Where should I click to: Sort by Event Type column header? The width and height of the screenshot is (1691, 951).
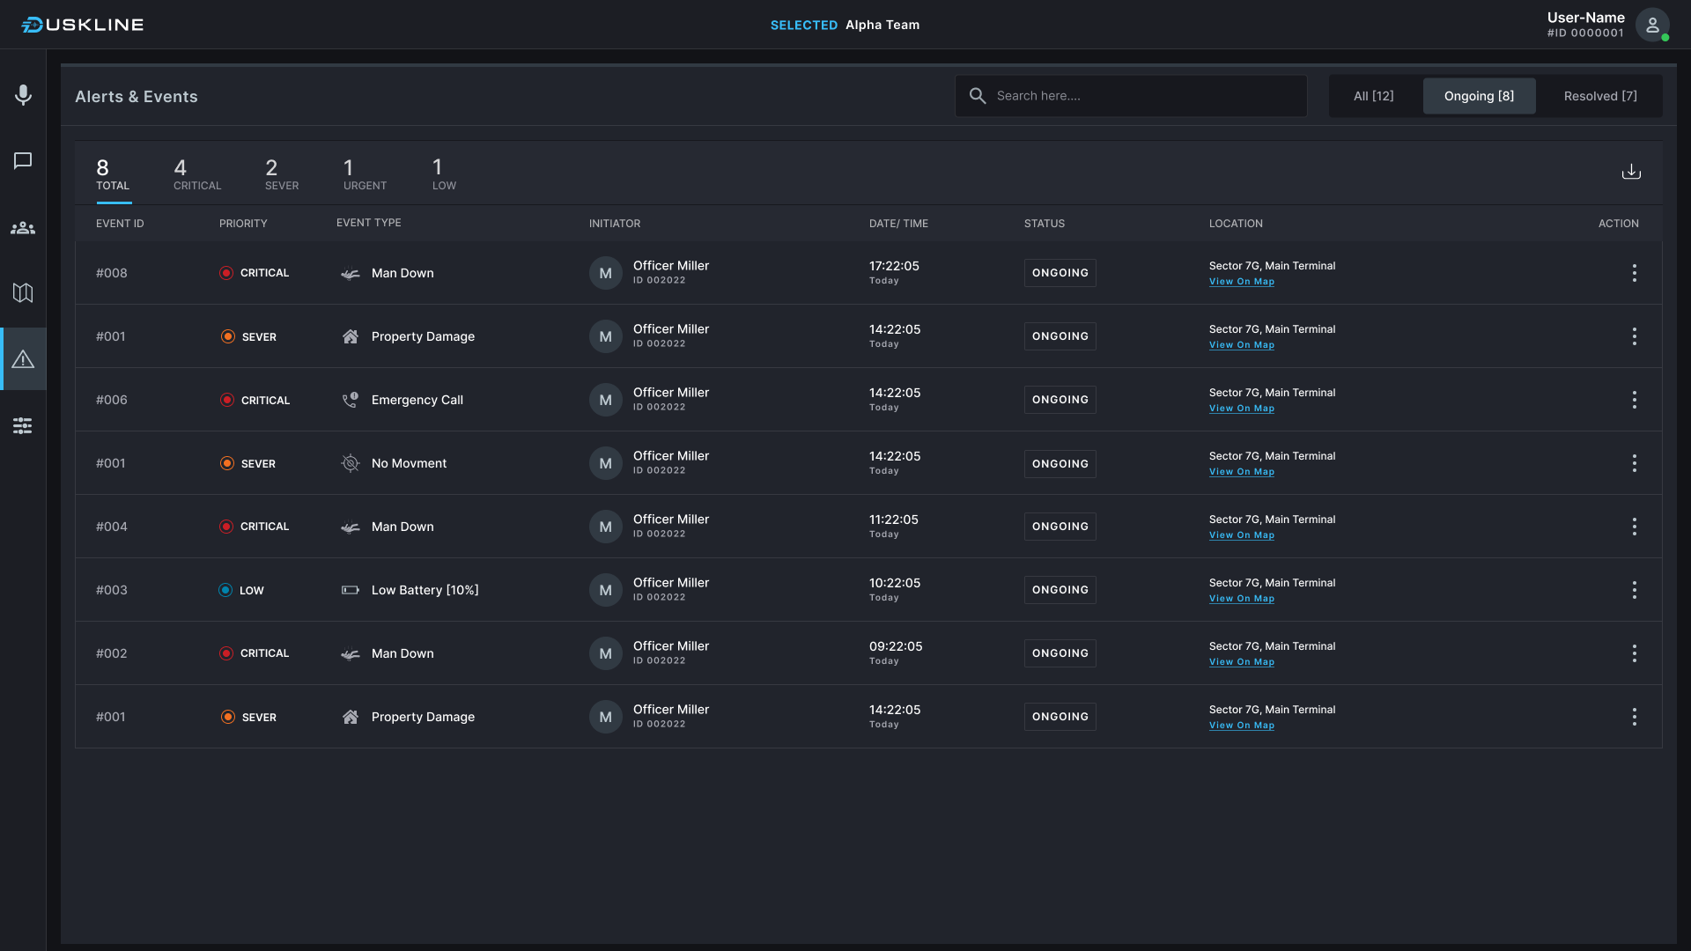[x=368, y=223]
